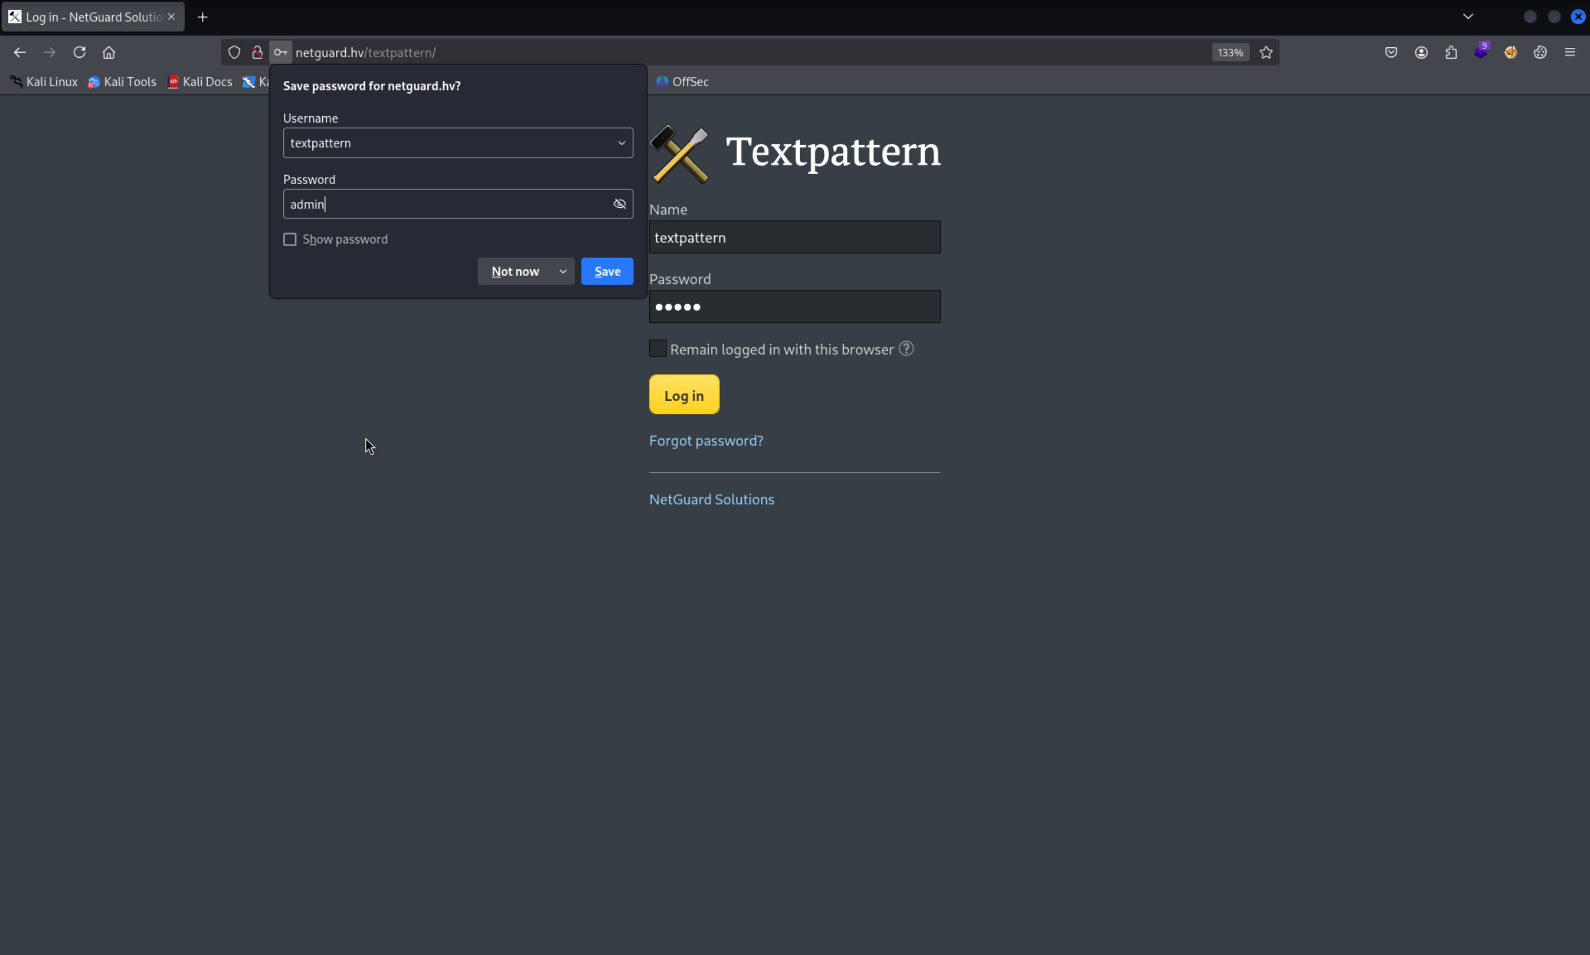Open the list all tabs chevron

tap(1467, 17)
